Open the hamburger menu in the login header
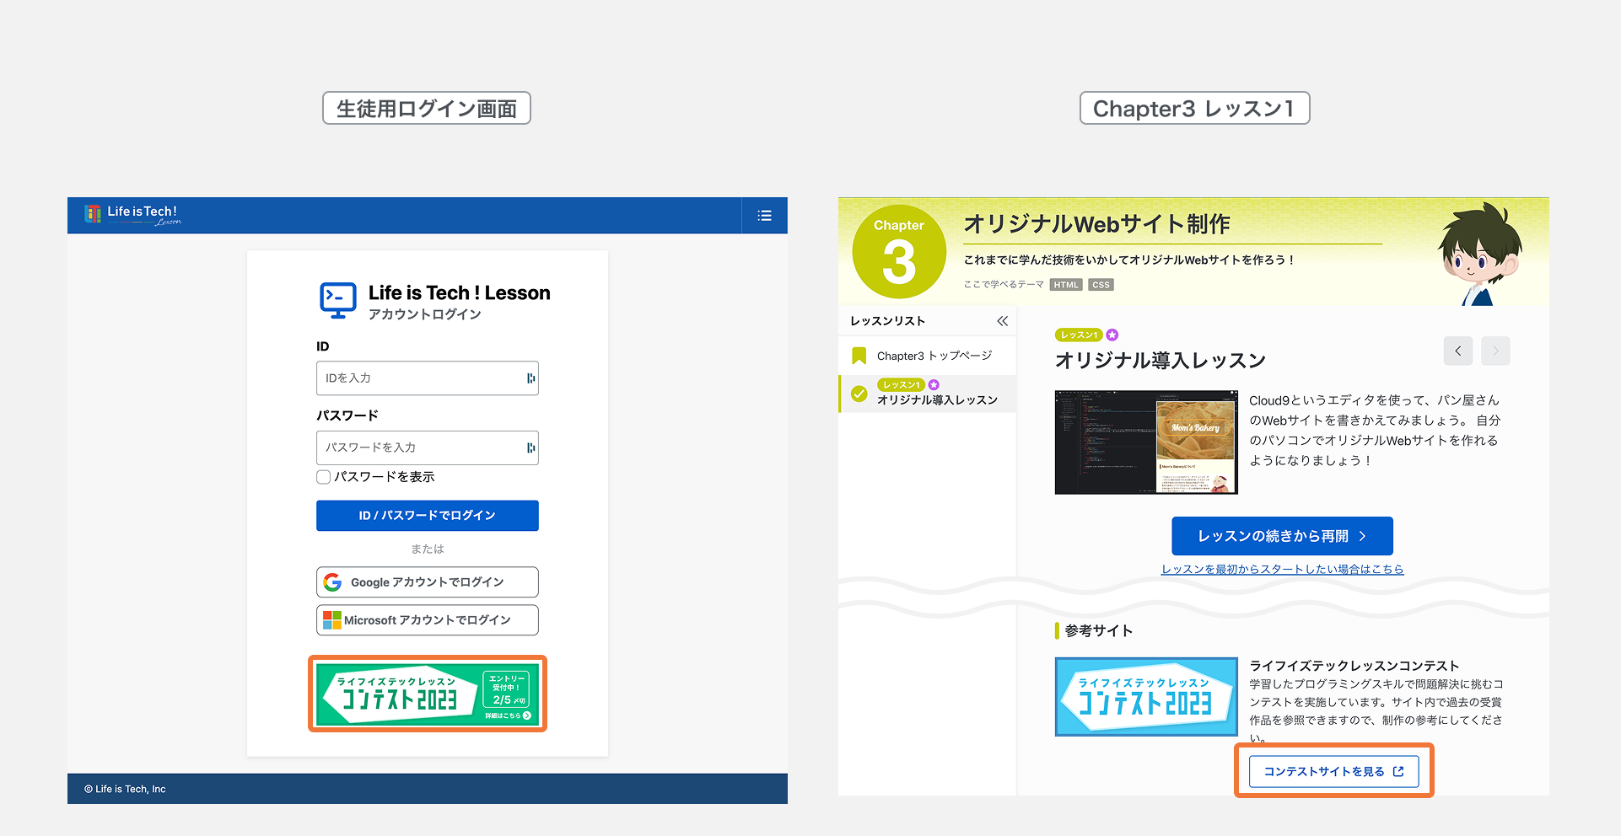This screenshot has height=836, width=1621. tap(765, 216)
